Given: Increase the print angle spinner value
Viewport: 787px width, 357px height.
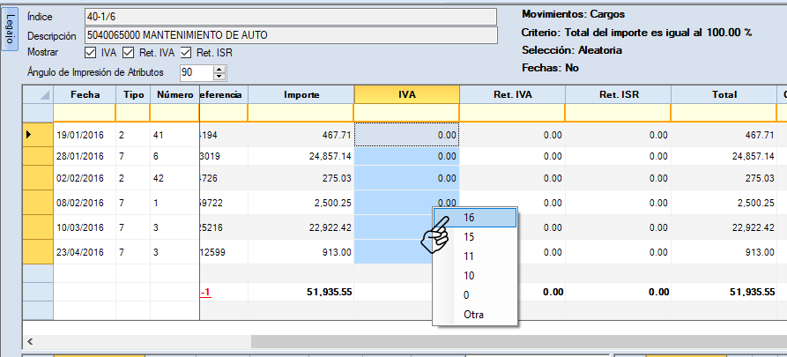Looking at the screenshot, I should coord(217,68).
